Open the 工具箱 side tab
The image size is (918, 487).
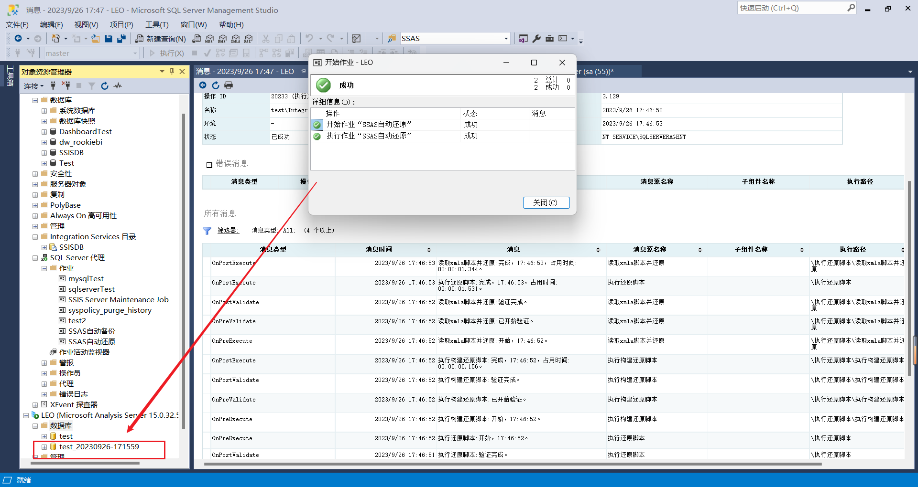point(10,76)
